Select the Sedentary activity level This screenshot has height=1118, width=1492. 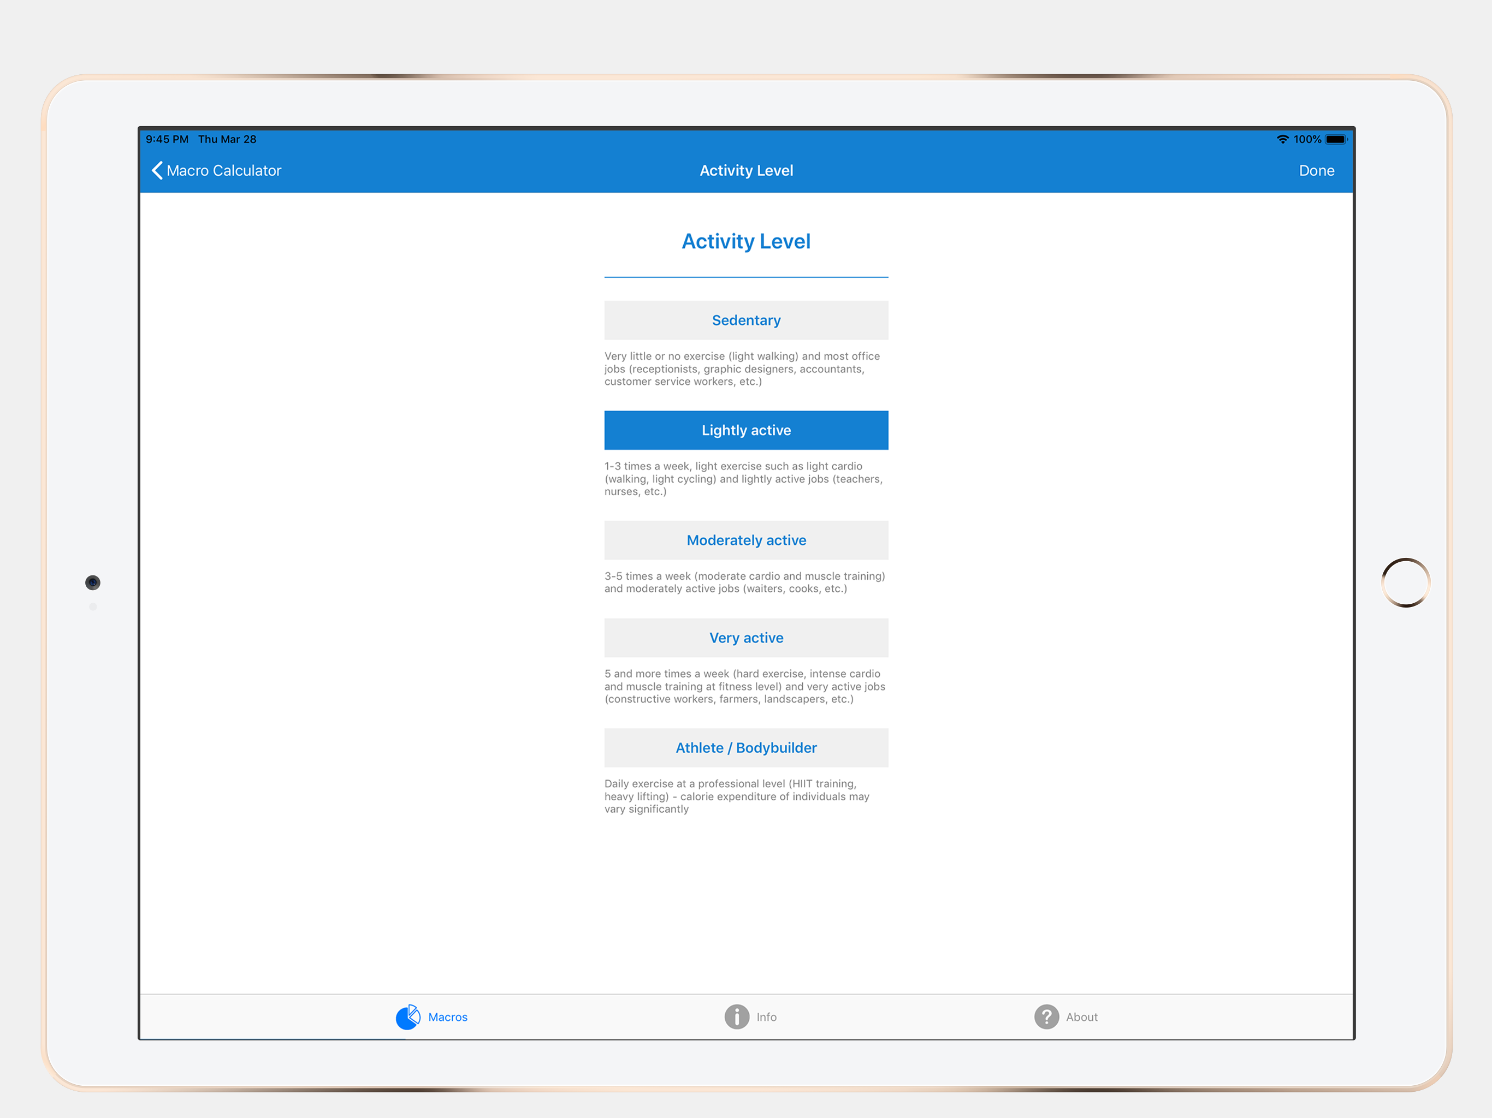[x=746, y=320]
